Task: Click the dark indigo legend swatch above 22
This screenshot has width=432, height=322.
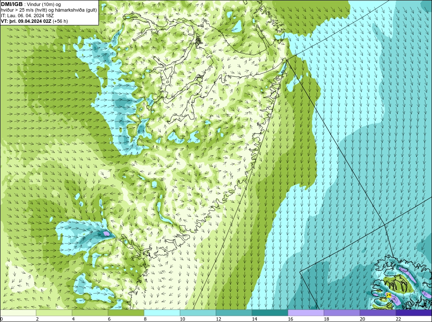Action: click(x=414, y=313)
